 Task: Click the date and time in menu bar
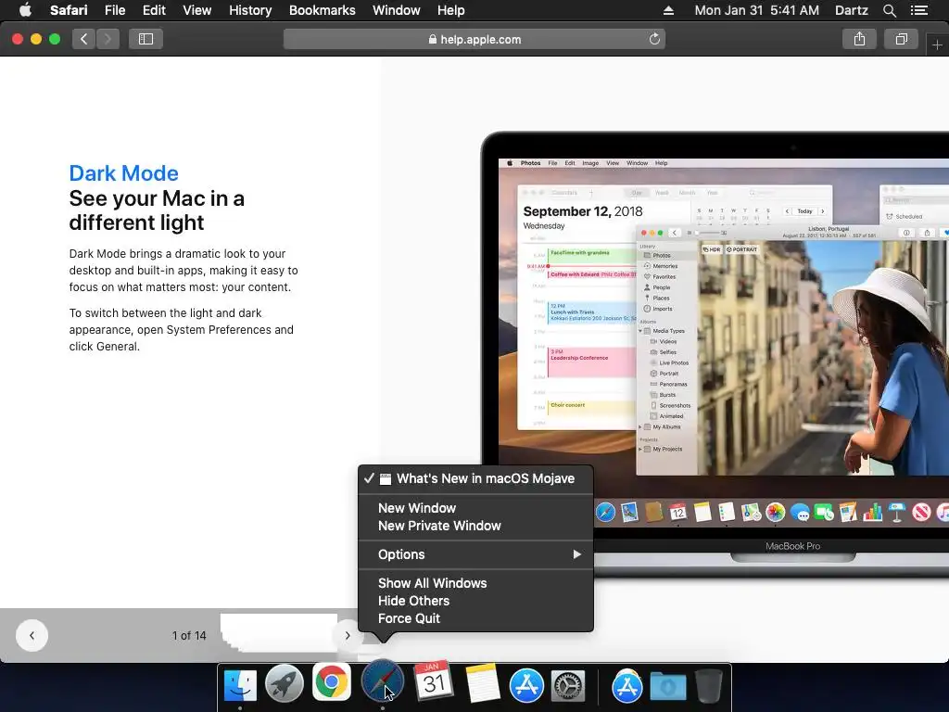point(756,10)
